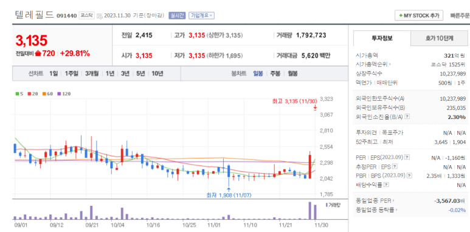Select the 월봉 candlestick chart

pos(292,73)
